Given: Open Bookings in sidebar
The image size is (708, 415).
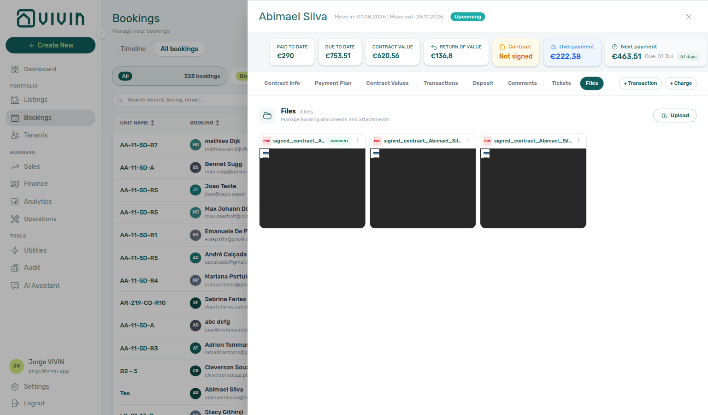Looking at the screenshot, I should pos(50,118).
